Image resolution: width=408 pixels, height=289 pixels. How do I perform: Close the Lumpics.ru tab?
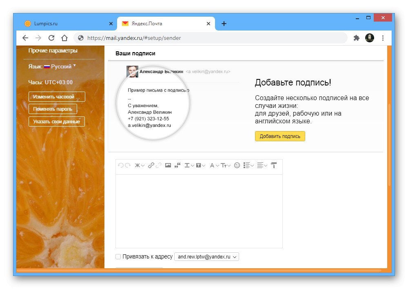click(x=111, y=24)
